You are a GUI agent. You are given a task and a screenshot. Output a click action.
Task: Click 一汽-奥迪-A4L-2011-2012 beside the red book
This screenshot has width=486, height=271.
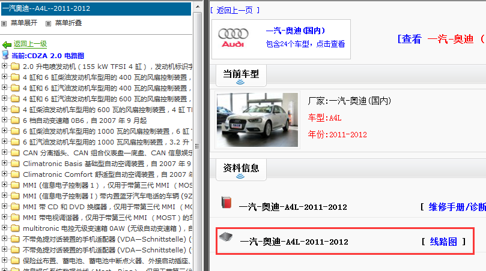point(293,207)
